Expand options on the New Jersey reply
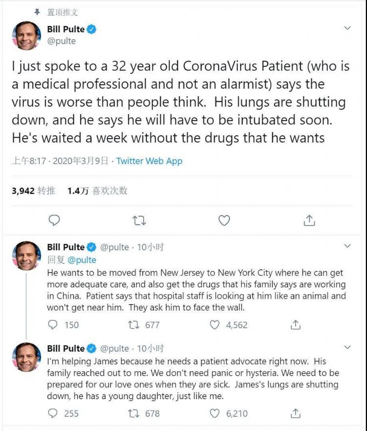This screenshot has width=367, height=431. tap(347, 246)
